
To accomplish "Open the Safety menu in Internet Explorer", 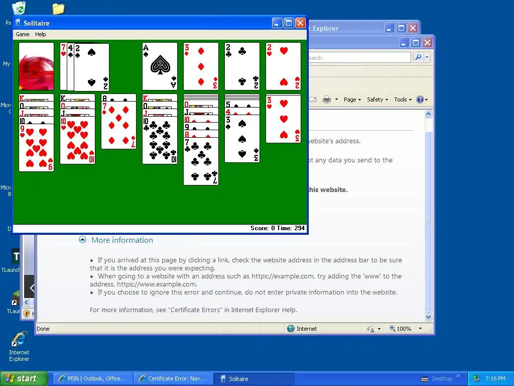I will pos(377,100).
